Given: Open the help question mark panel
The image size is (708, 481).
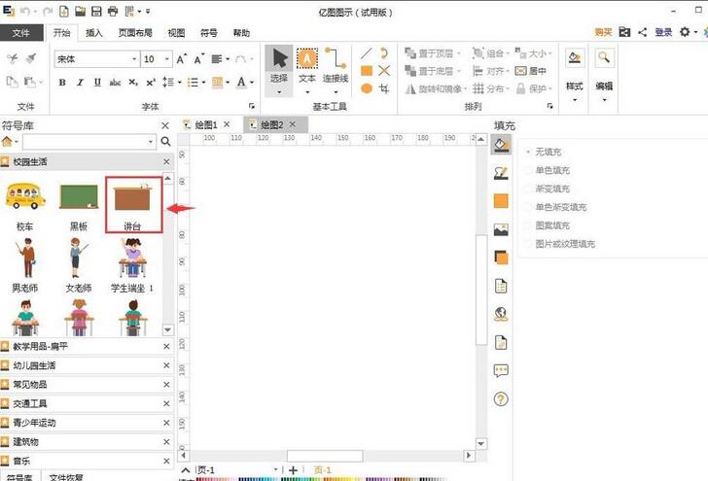Looking at the screenshot, I should [x=502, y=398].
